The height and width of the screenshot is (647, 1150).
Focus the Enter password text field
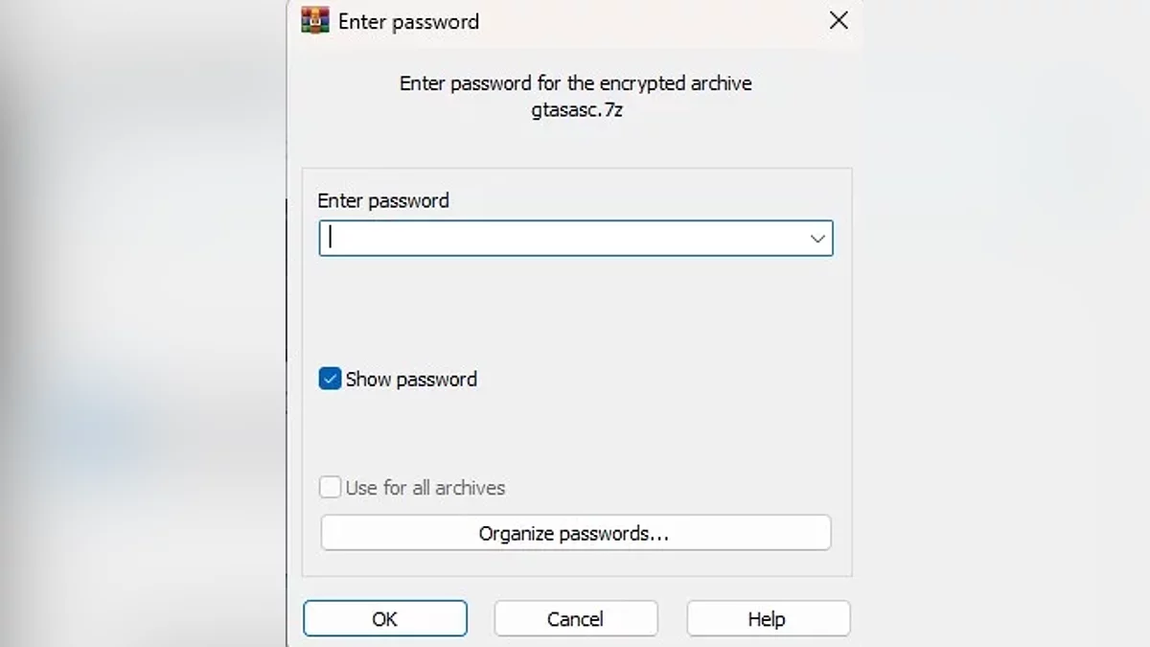point(561,239)
